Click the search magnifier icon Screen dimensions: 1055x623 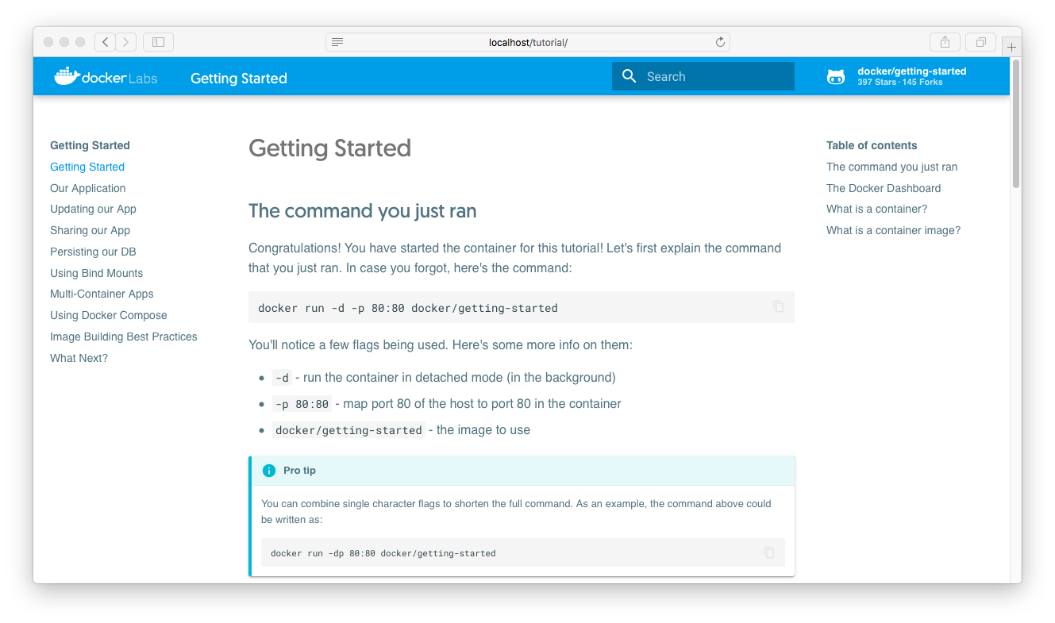[630, 76]
